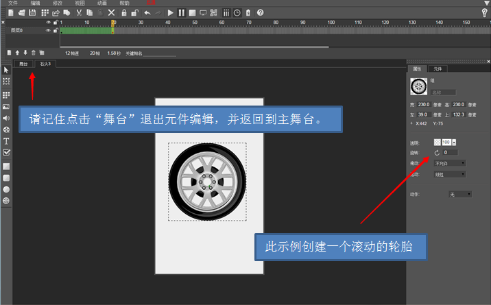Select the circle shape tool
Screen dimensions: 491x305
pos(6,188)
